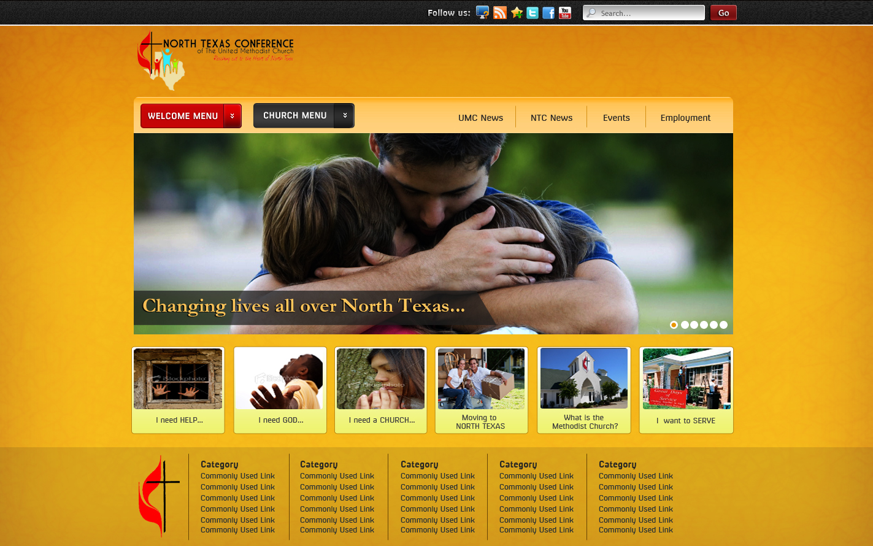Go to UMC News

coord(480,118)
